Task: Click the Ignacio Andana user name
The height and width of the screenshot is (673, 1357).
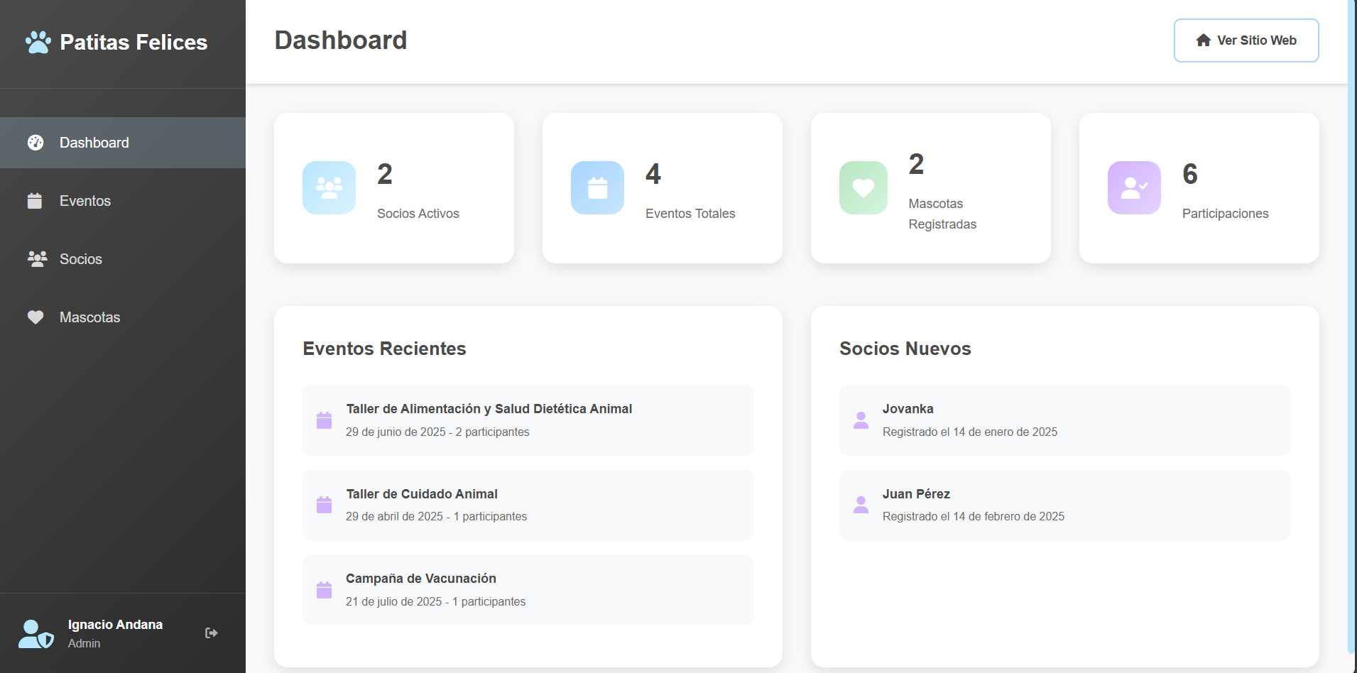Action: tap(115, 625)
